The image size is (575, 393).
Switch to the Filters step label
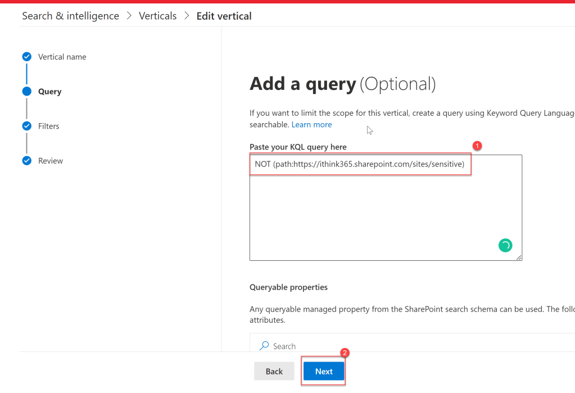tap(48, 126)
